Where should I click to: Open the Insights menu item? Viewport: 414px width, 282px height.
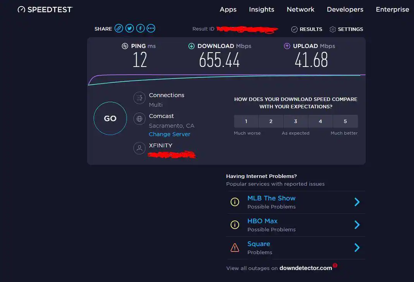point(262,9)
